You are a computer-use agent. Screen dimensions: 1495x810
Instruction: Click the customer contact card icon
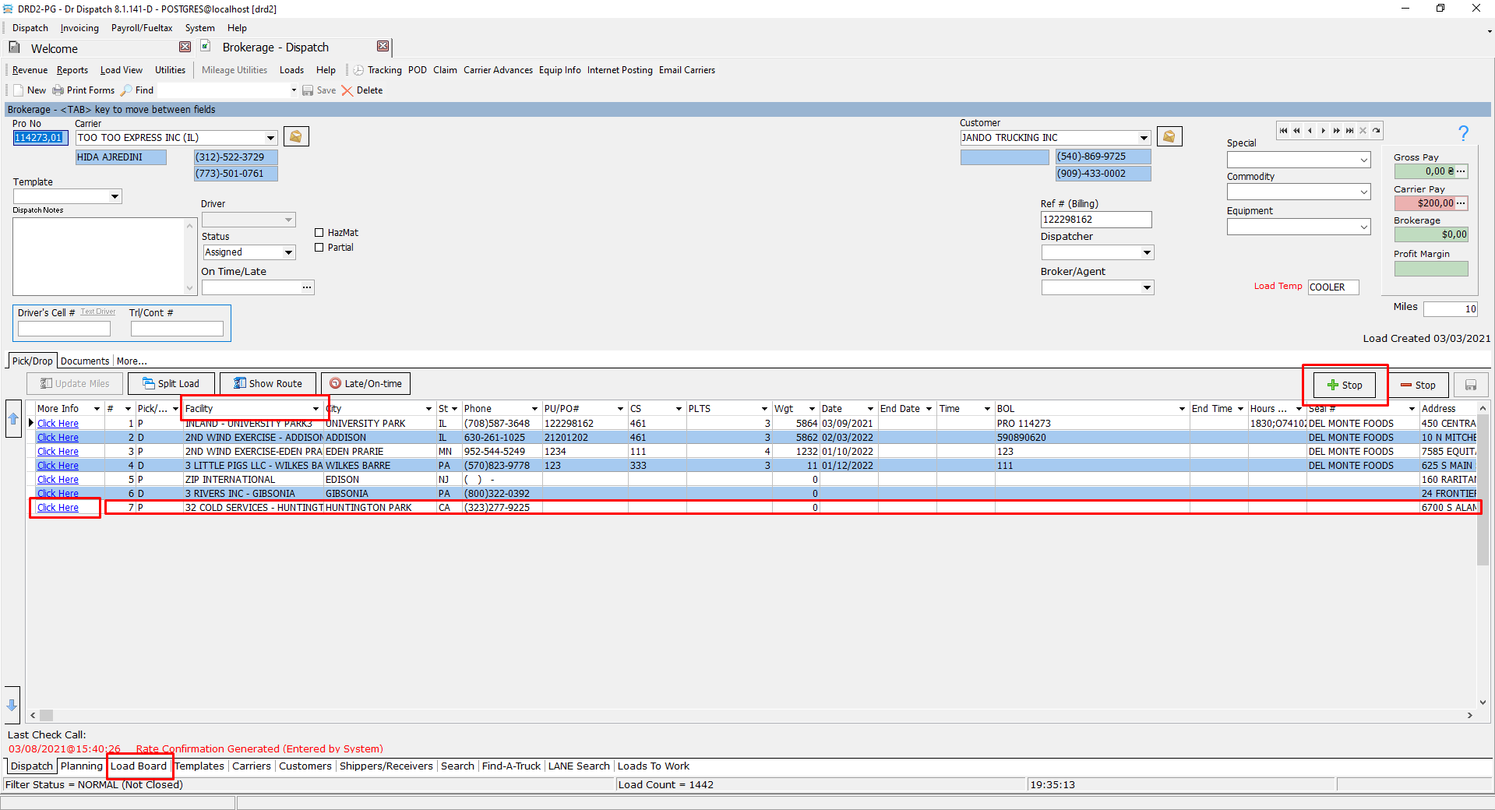pyautogui.click(x=1169, y=137)
